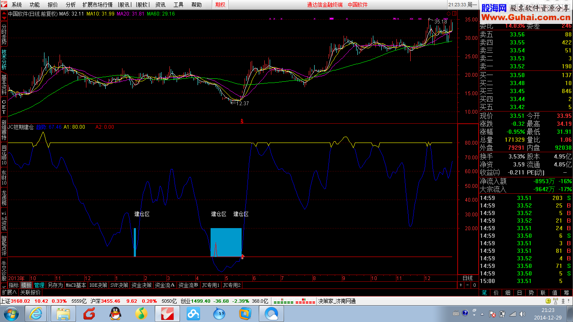Switch to 值 value tab

(x=555, y=293)
